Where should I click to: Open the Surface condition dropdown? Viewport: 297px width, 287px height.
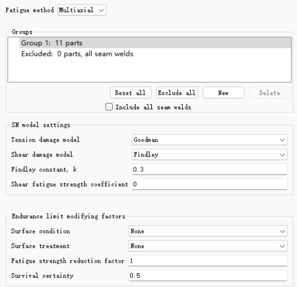pos(208,231)
